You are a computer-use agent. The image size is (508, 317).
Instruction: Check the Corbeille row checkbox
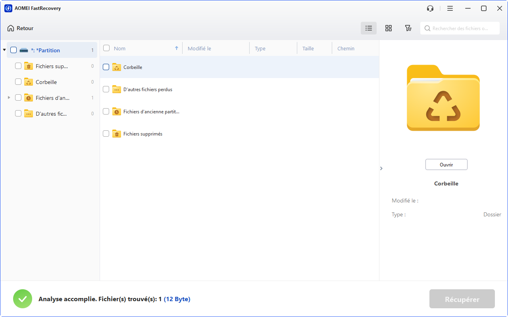pyautogui.click(x=106, y=67)
